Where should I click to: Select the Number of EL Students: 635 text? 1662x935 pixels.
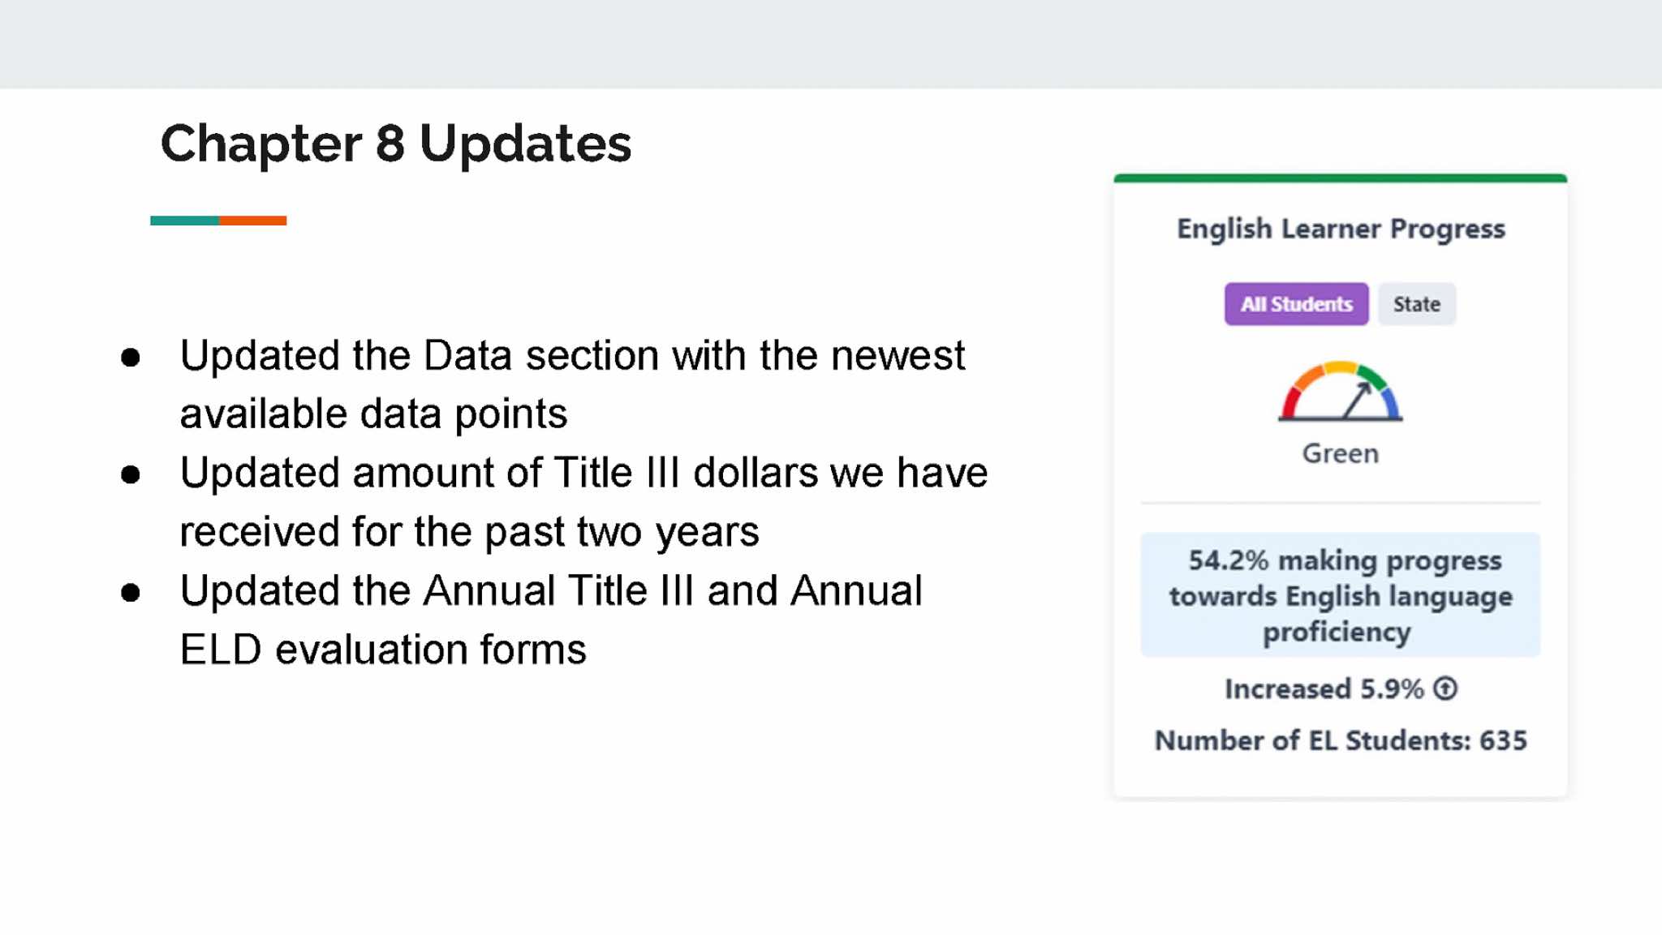click(1341, 740)
